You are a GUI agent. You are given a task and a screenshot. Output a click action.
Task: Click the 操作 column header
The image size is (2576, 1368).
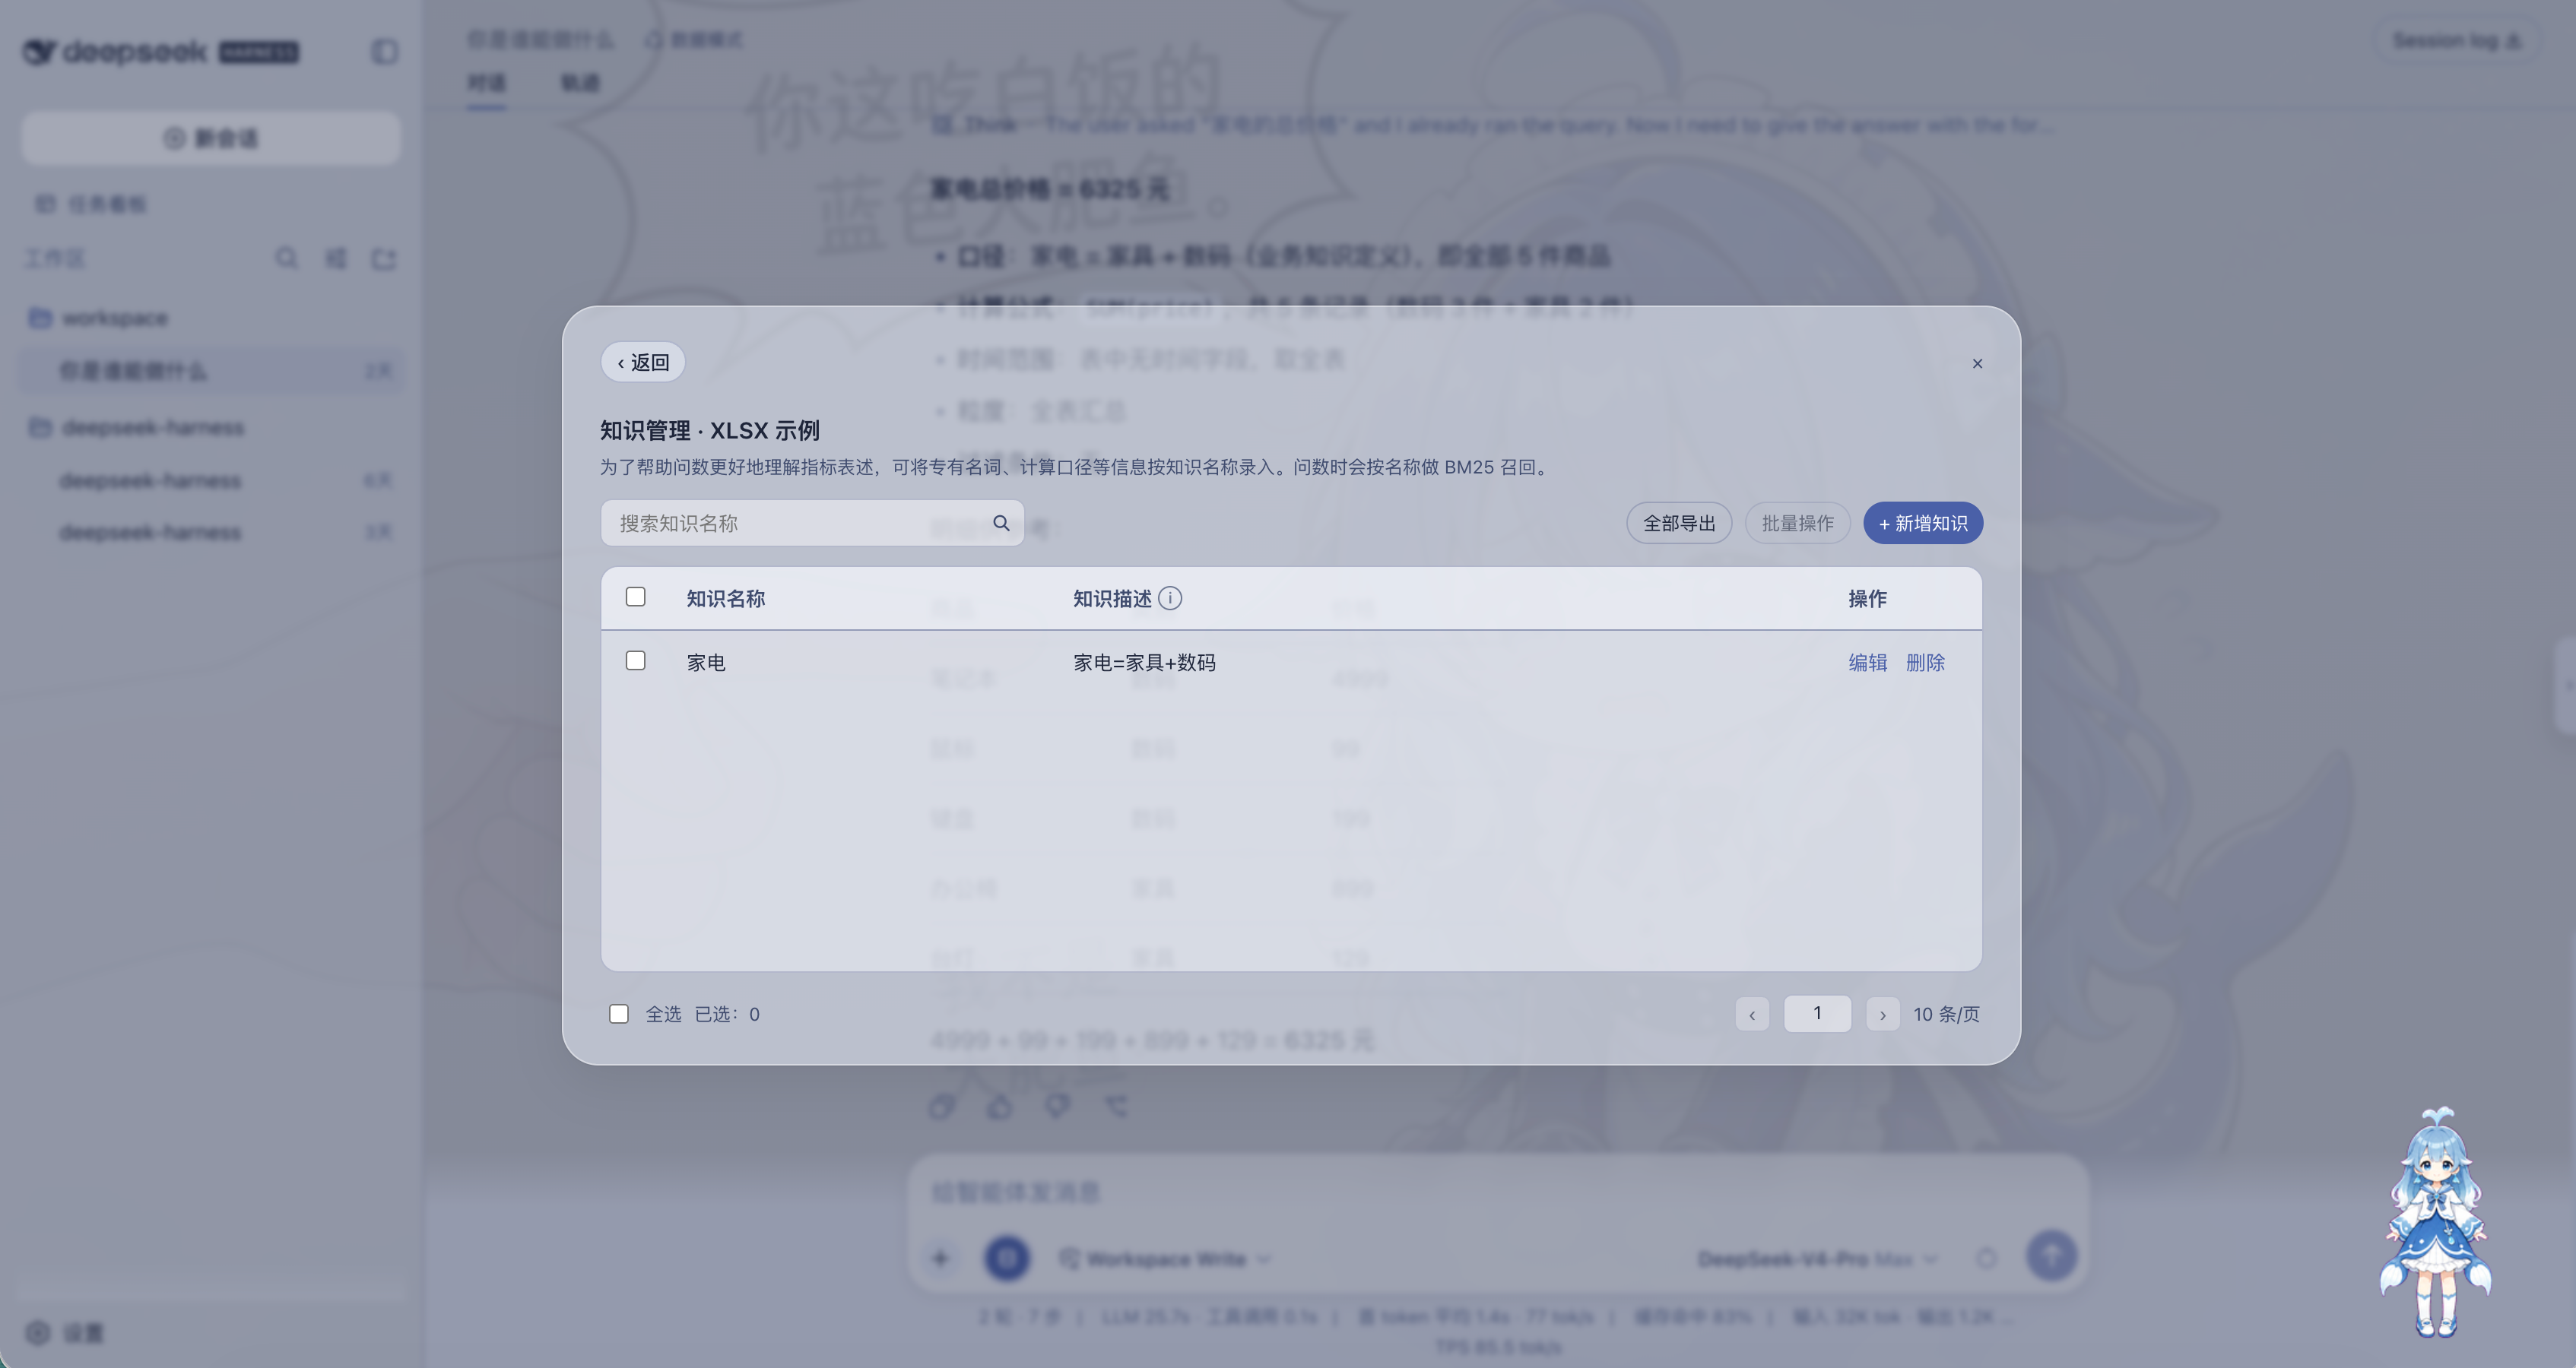tap(1867, 599)
